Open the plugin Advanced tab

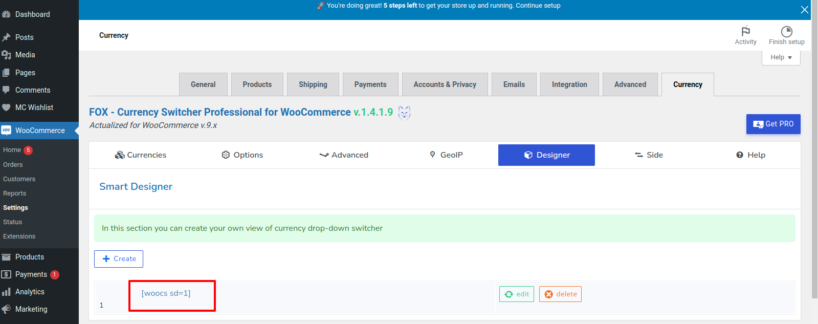click(x=344, y=155)
